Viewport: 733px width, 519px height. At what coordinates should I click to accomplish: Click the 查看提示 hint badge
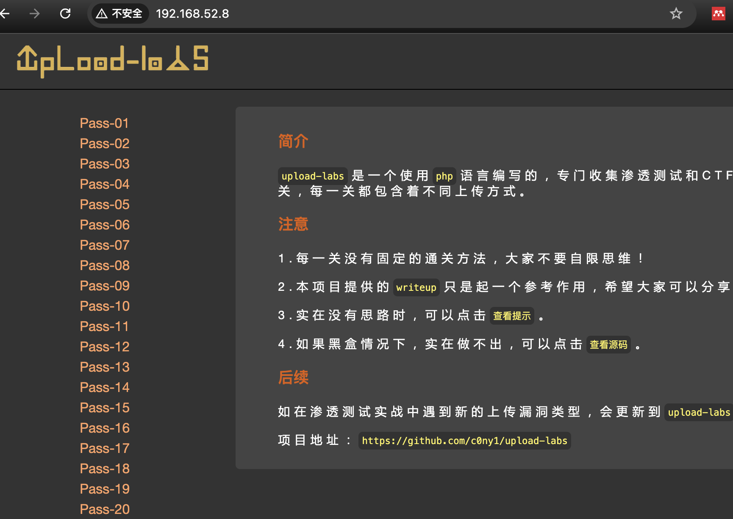tap(511, 315)
